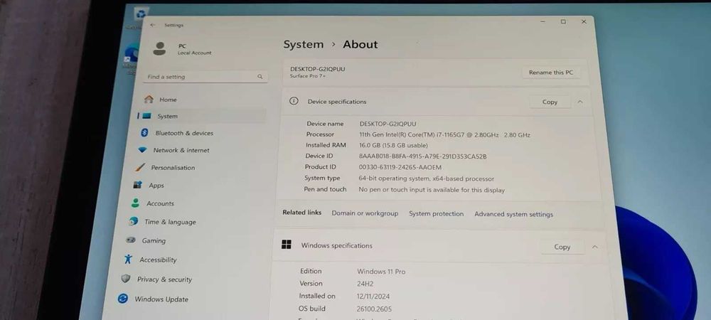Open Accessibility settings
Viewport: 711px width, 320px height.
(x=158, y=260)
